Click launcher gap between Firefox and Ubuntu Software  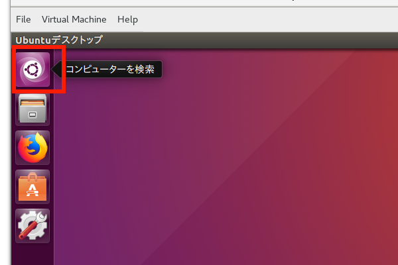[33, 167]
